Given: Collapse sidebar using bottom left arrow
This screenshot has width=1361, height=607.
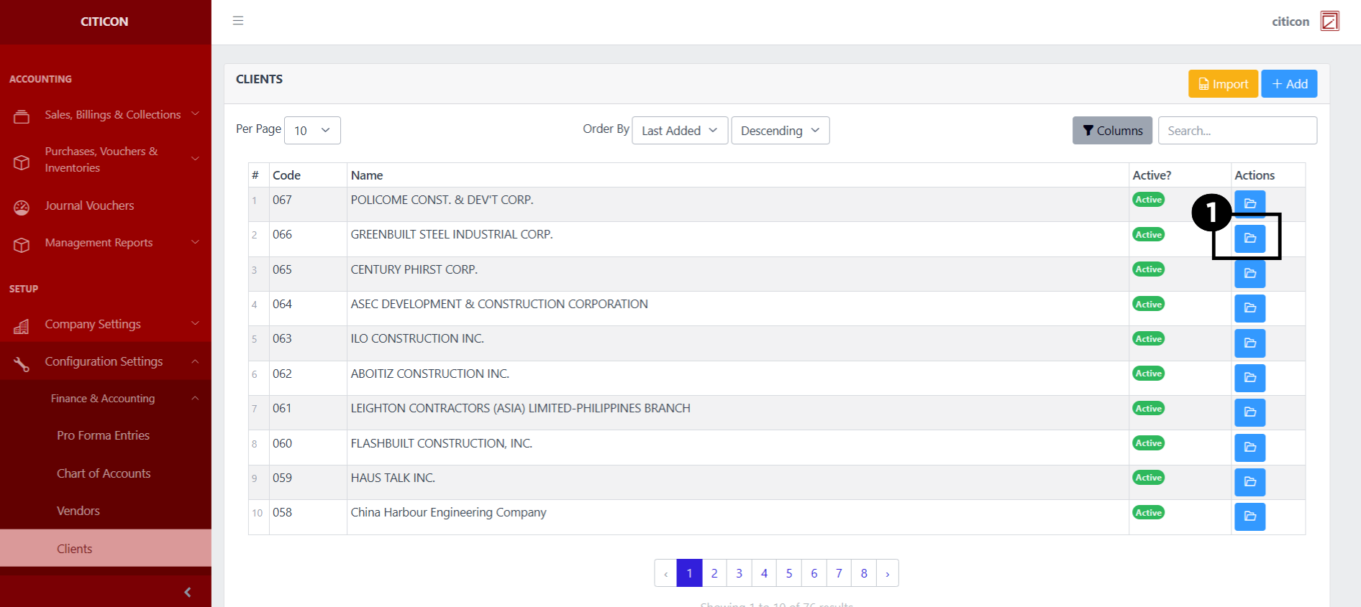Looking at the screenshot, I should (x=188, y=592).
